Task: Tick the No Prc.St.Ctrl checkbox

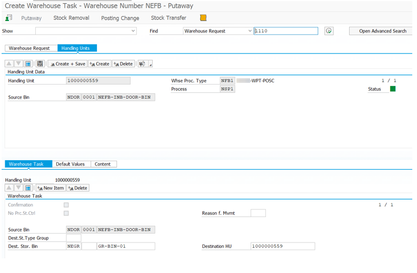Action: point(66,213)
